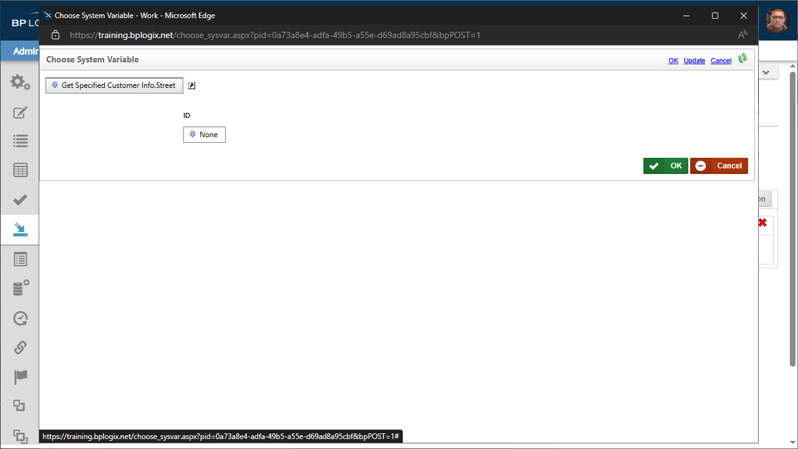This screenshot has height=449, width=798.
Task: Open the overlapping squares icon in sidebar
Action: 19,406
